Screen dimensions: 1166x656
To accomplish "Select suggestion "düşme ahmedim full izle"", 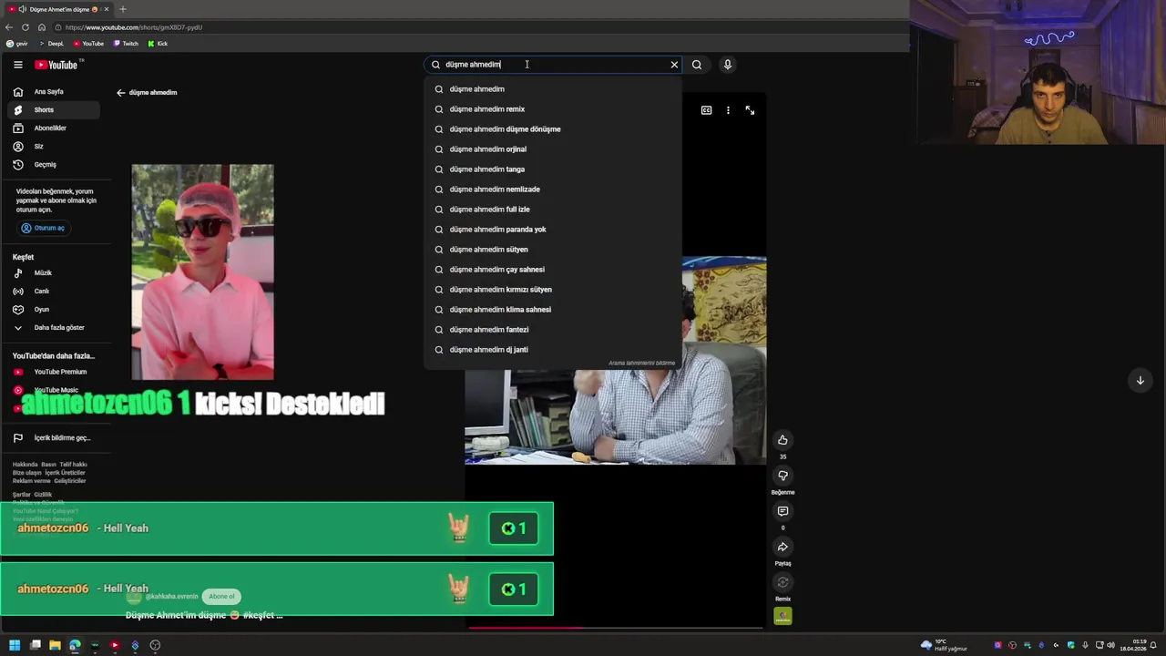I will coord(553,210).
